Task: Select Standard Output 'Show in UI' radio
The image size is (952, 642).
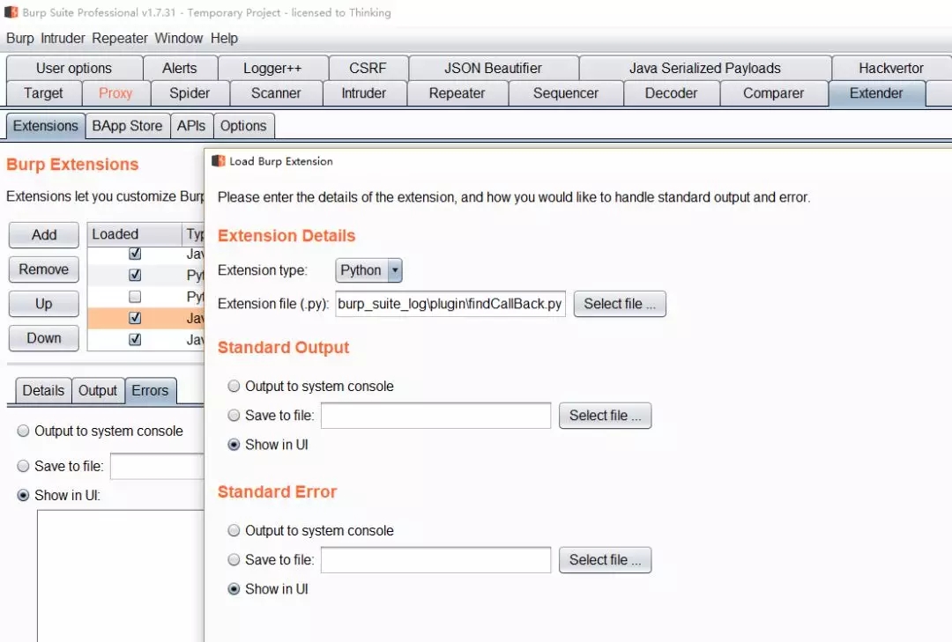Action: pos(234,444)
